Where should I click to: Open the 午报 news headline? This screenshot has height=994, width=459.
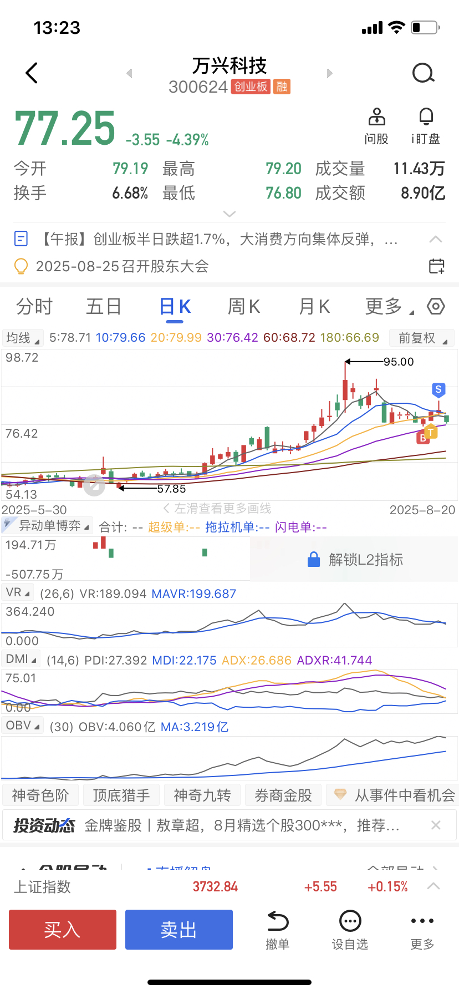[217, 239]
